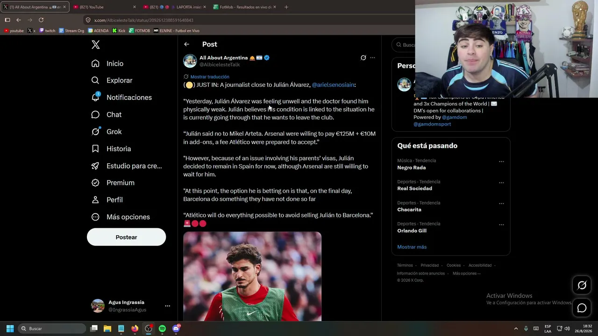598x336 pixels.
Task: Open the Accesibilidad footer link
Action: pyautogui.click(x=480, y=266)
